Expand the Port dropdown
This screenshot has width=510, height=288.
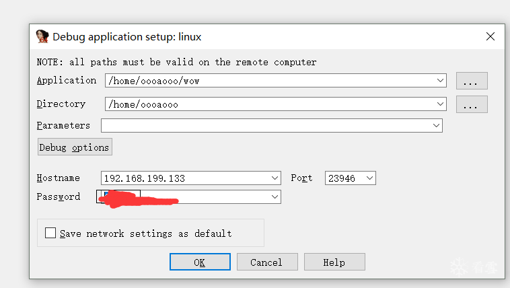pos(369,178)
